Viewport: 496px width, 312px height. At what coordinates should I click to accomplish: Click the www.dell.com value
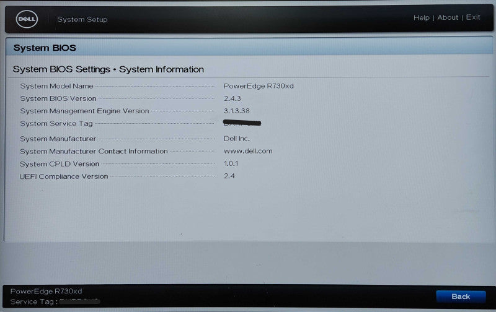[248, 151]
